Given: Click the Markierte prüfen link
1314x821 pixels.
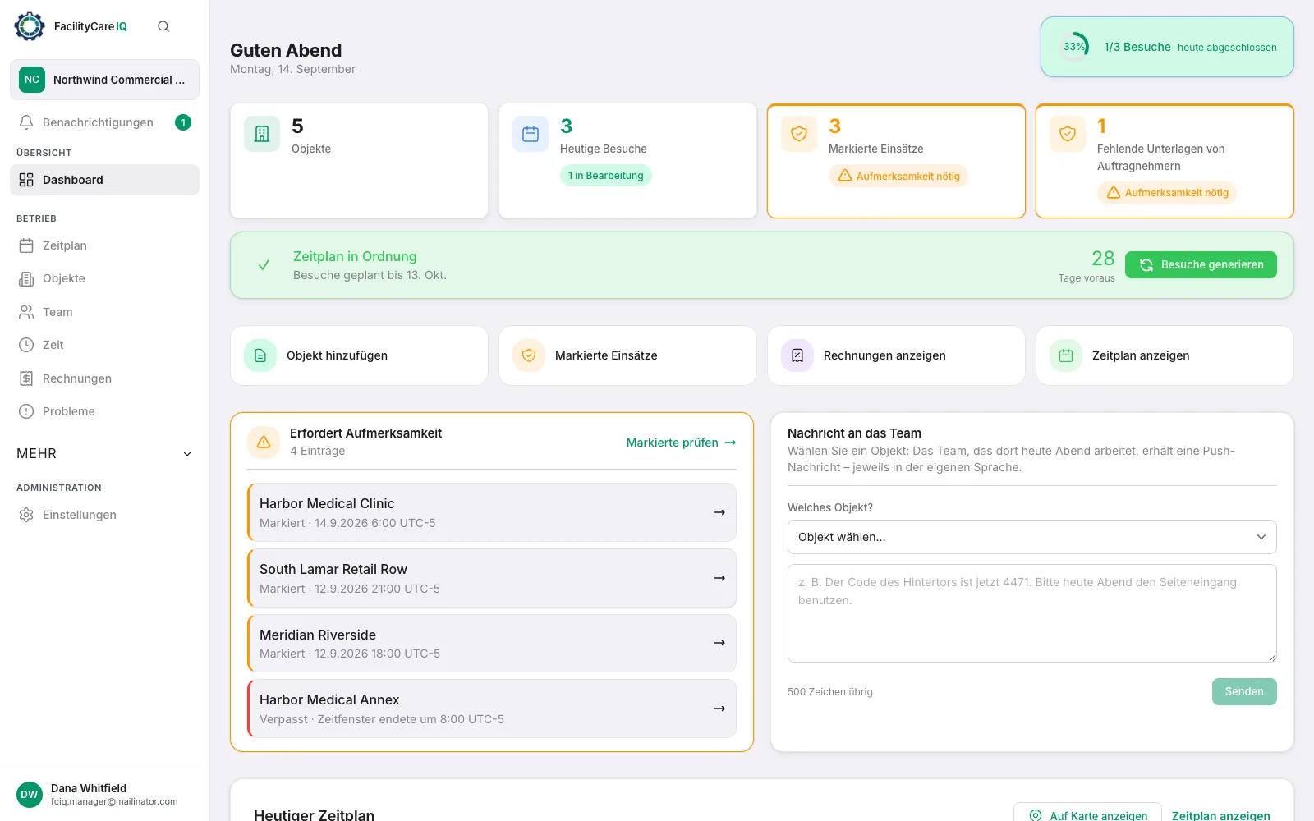Looking at the screenshot, I should click(681, 443).
